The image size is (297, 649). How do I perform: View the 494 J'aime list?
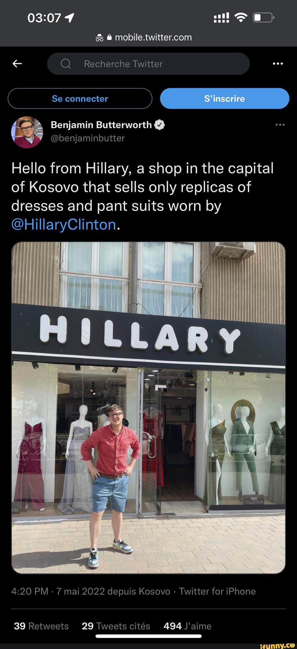pos(187,626)
